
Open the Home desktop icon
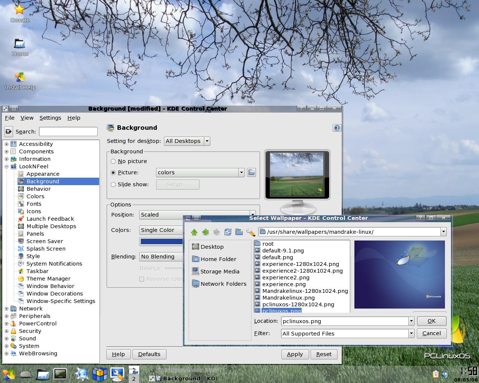(20, 48)
